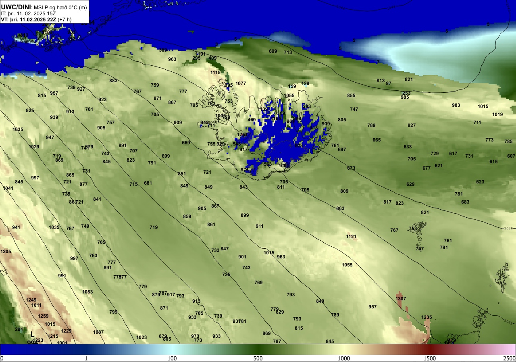Click the 1019 height value
The image size is (516, 362).
[497, 114]
